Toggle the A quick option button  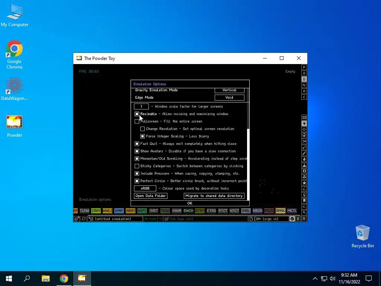tap(304, 91)
